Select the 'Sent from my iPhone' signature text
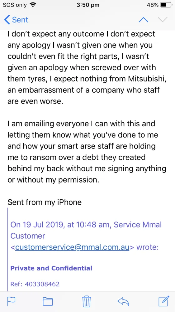Viewport: 175px width, 312px height. coord(45,202)
